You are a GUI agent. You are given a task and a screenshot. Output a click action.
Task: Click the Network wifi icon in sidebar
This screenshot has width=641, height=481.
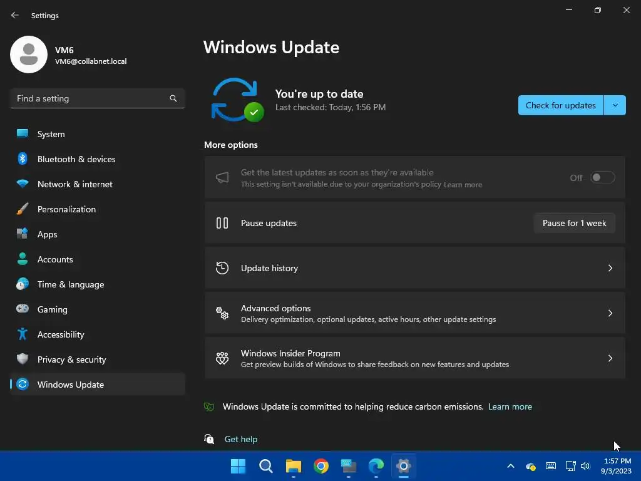click(23, 184)
